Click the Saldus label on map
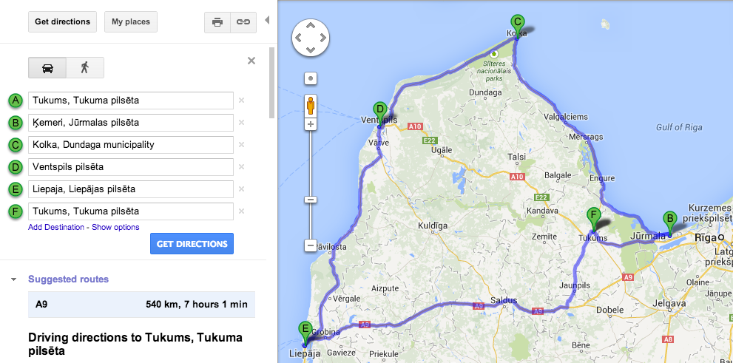733x363 pixels. tap(503, 300)
